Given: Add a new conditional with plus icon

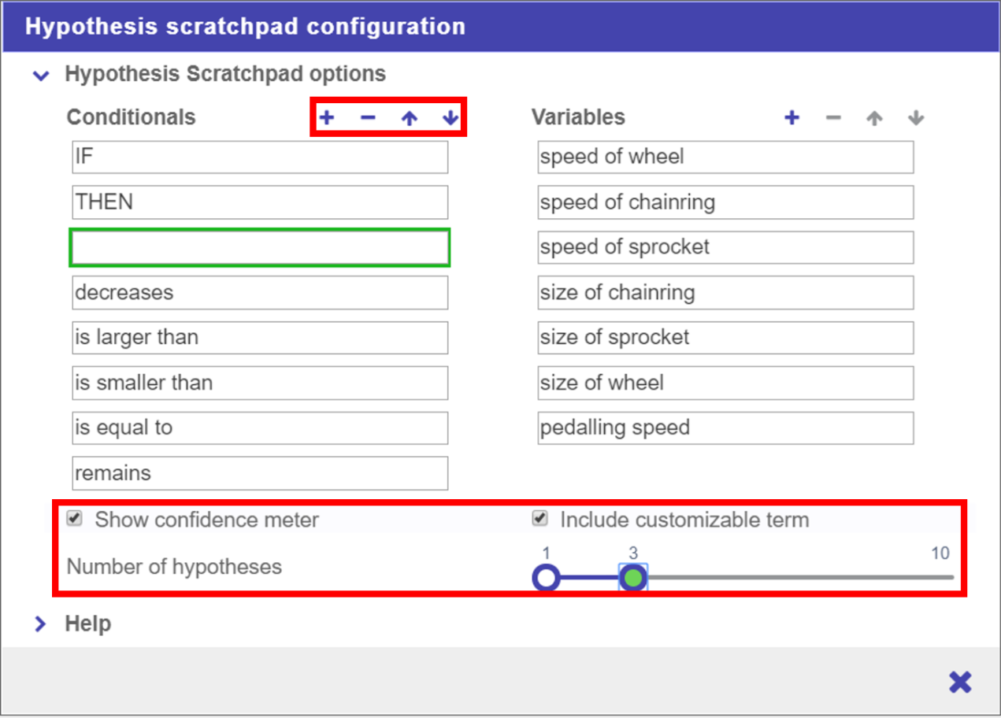Looking at the screenshot, I should click(x=327, y=118).
